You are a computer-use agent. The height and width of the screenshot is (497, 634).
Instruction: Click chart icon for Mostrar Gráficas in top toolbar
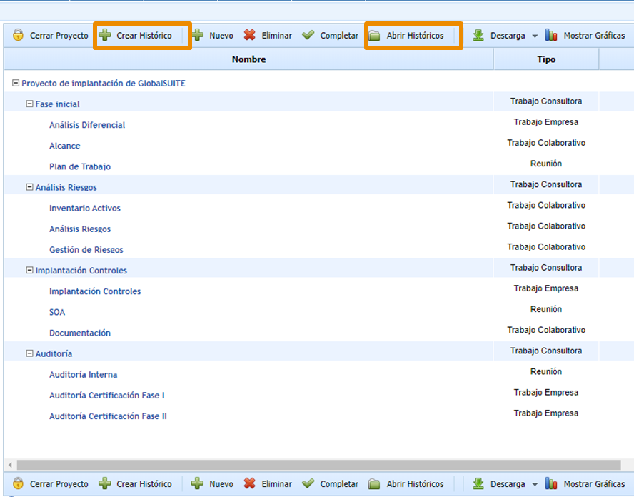pyautogui.click(x=551, y=36)
